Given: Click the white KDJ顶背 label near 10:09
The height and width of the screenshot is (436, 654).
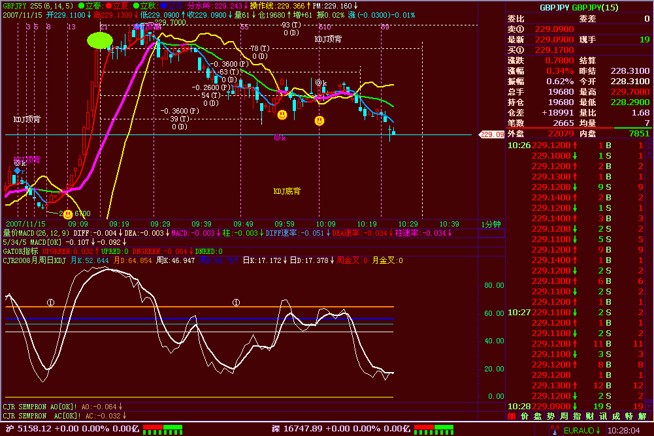Looking at the screenshot, I should (328, 39).
